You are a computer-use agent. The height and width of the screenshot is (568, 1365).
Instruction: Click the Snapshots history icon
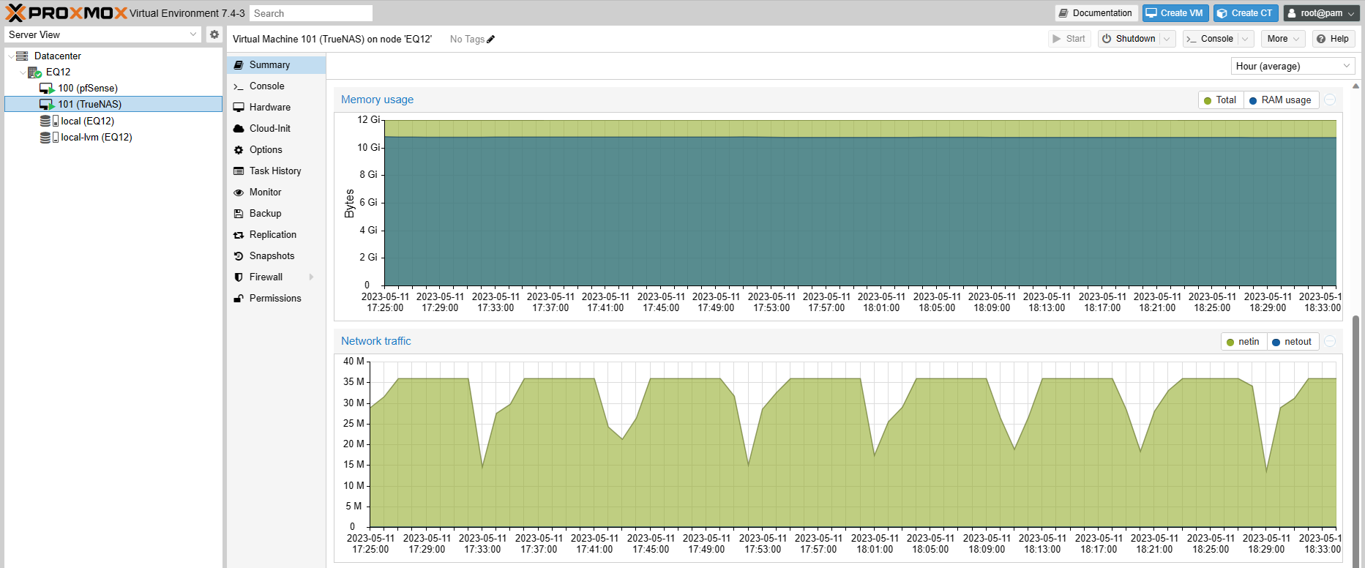[239, 255]
